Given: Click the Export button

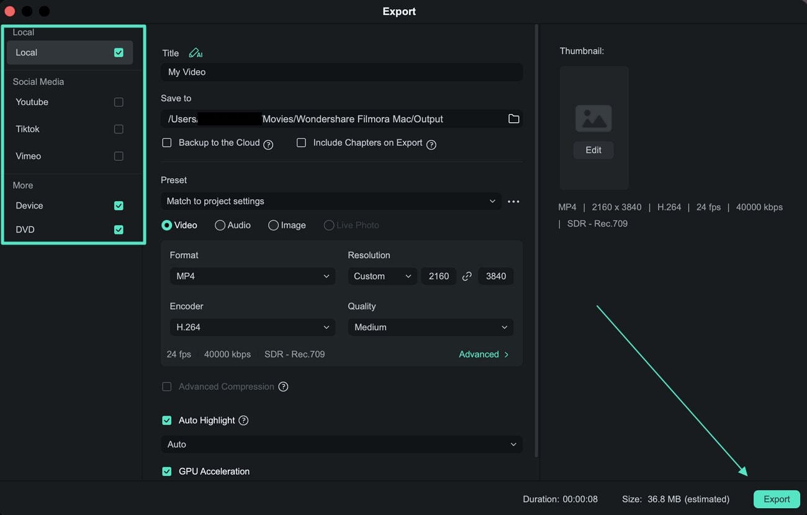Looking at the screenshot, I should [x=777, y=499].
